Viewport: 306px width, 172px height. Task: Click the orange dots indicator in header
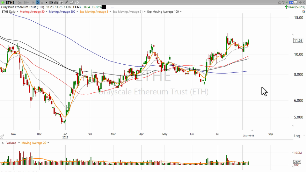tap(108, 8)
